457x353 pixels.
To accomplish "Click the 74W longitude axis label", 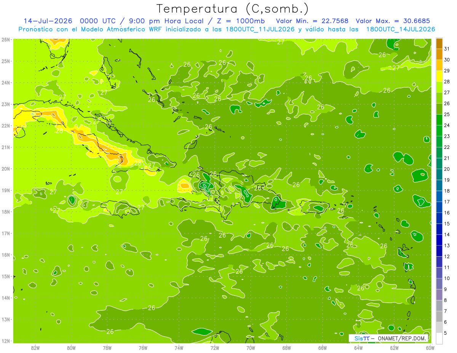I will click(179, 348).
